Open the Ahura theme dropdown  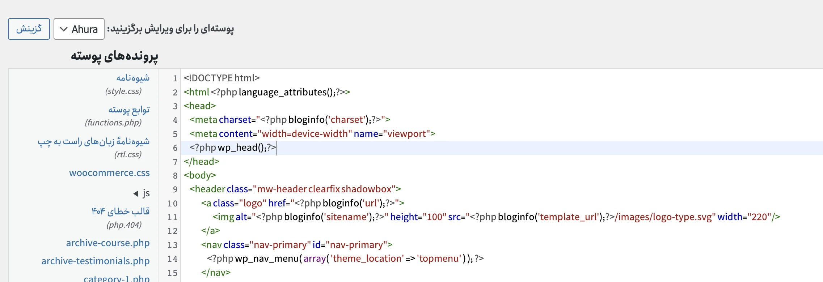pos(79,29)
